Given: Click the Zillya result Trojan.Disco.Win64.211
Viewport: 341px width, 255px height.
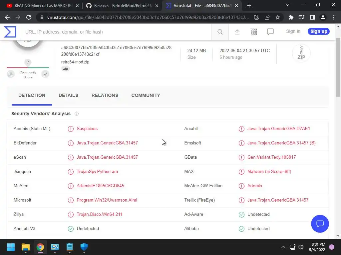Looking at the screenshot, I should point(99,214).
